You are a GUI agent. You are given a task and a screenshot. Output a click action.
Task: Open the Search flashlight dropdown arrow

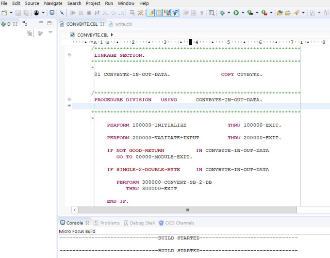click(x=303, y=13)
